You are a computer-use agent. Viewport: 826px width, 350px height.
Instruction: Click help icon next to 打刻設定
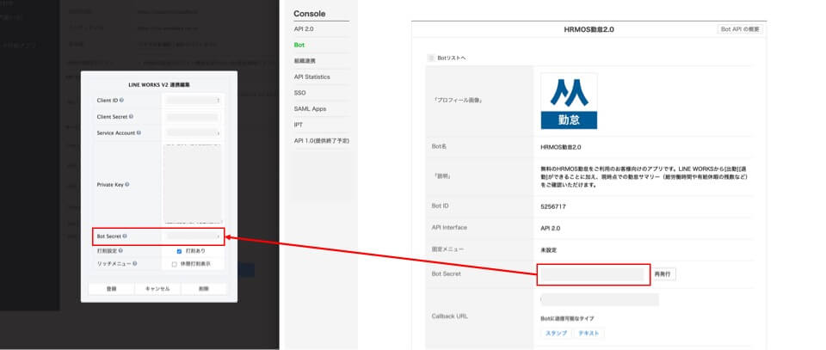120,251
